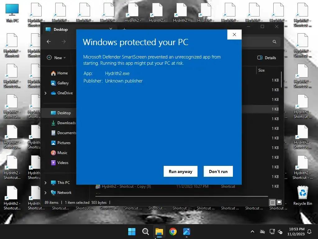This screenshot has width=318, height=239.
Task: Open the notifications bell
Action: point(310,232)
